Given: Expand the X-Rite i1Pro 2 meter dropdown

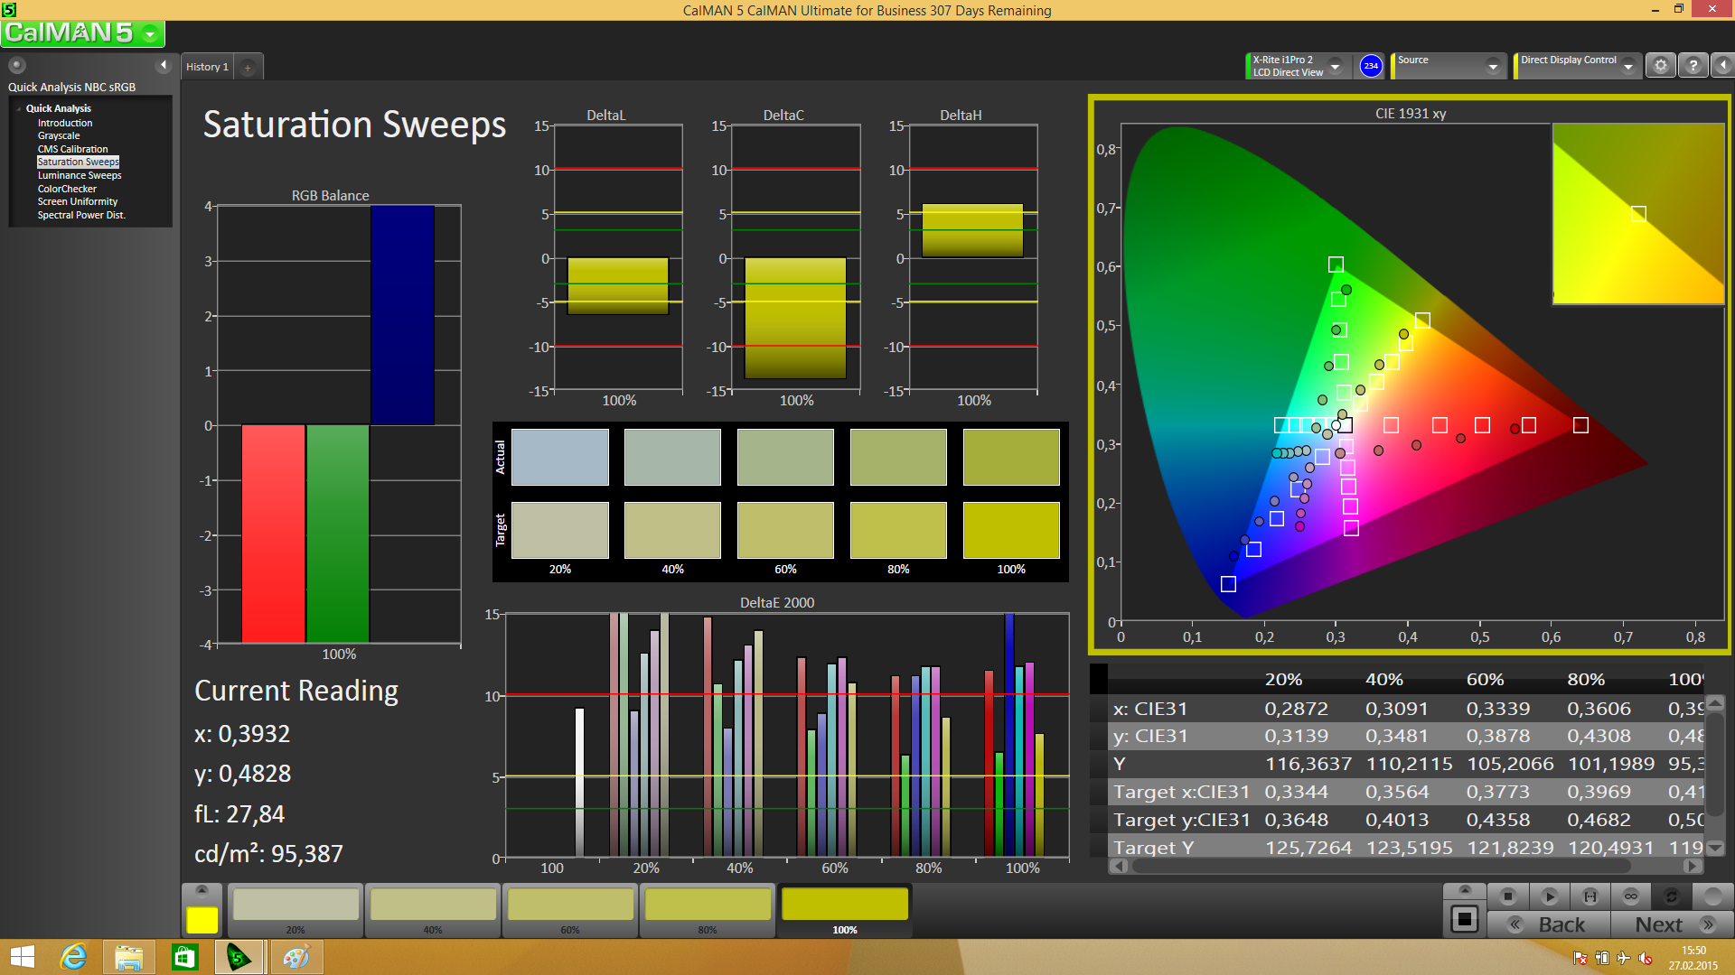Looking at the screenshot, I should tap(1335, 66).
